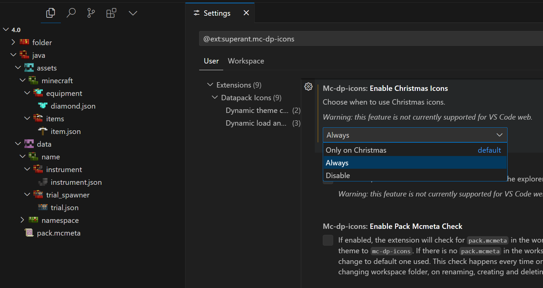Click the settings search input field

coord(368,39)
